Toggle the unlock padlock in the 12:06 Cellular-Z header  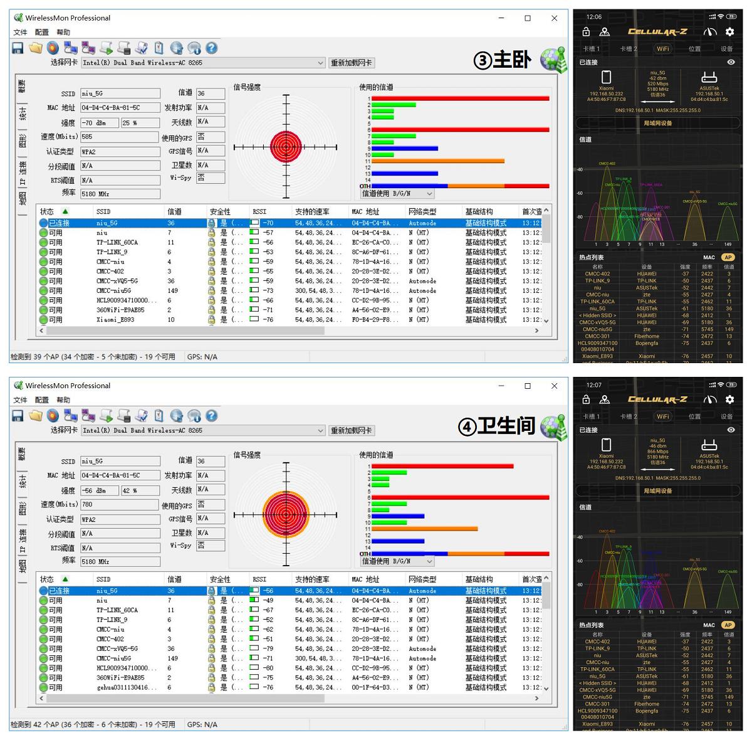586,32
